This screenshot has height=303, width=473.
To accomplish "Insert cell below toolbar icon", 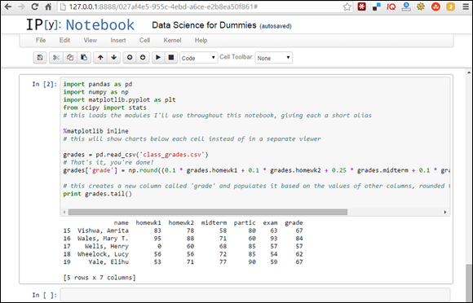I will pos(143,58).
